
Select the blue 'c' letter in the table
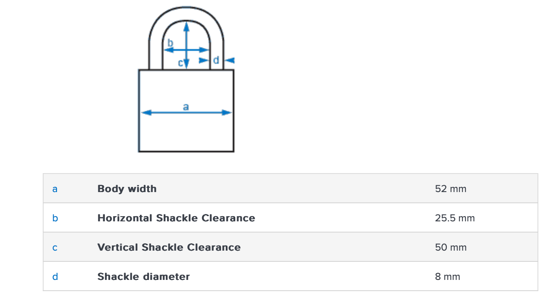pos(55,248)
